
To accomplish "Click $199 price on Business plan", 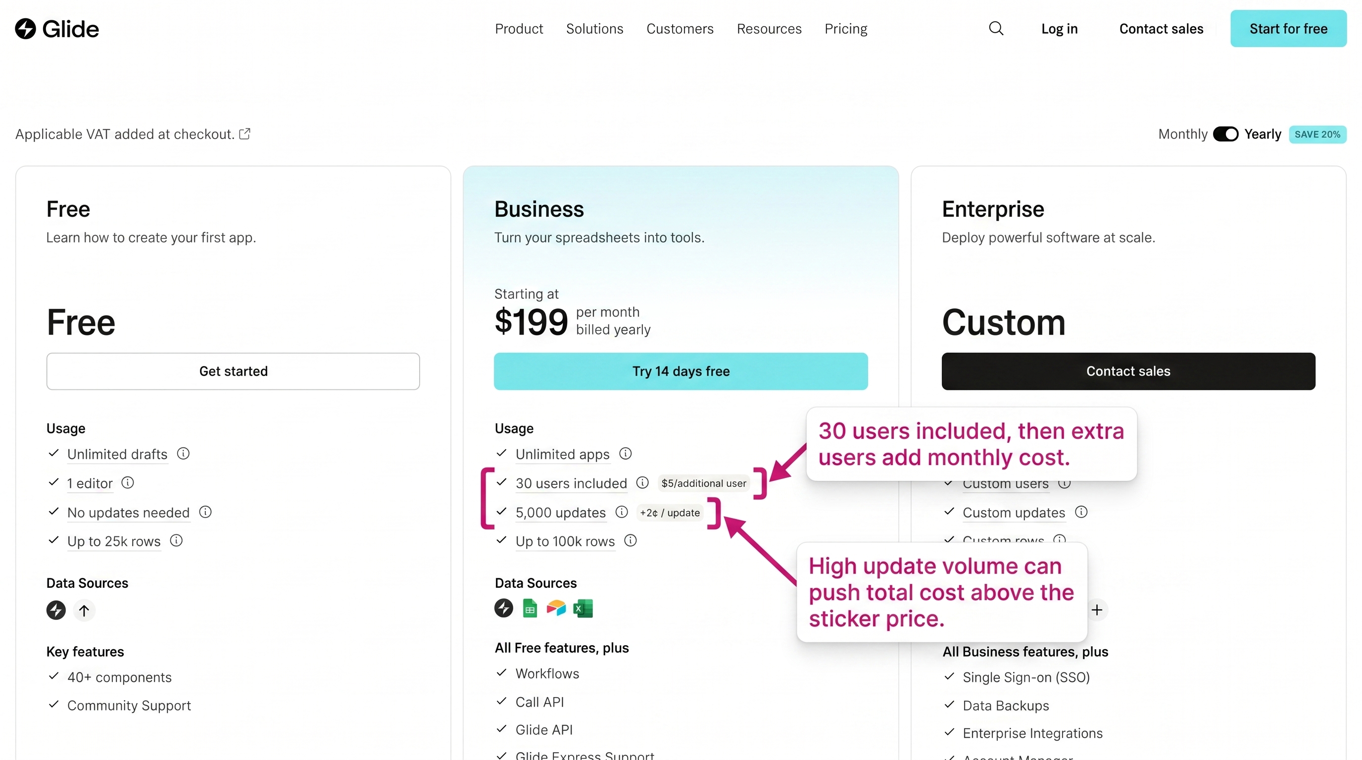I will 531,321.
